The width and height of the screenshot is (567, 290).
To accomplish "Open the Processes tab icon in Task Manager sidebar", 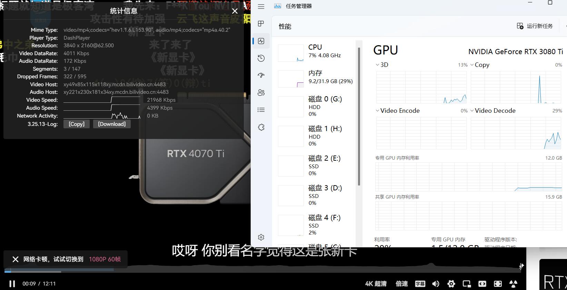I will (261, 23).
